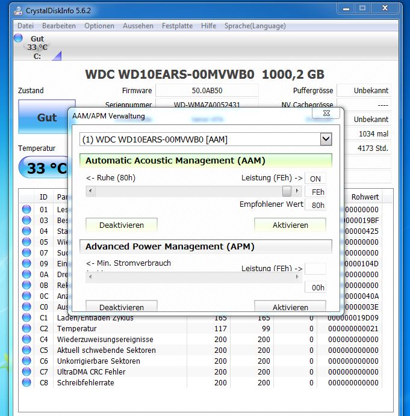Click the APM slider track
410x416 pixels.
click(194, 277)
